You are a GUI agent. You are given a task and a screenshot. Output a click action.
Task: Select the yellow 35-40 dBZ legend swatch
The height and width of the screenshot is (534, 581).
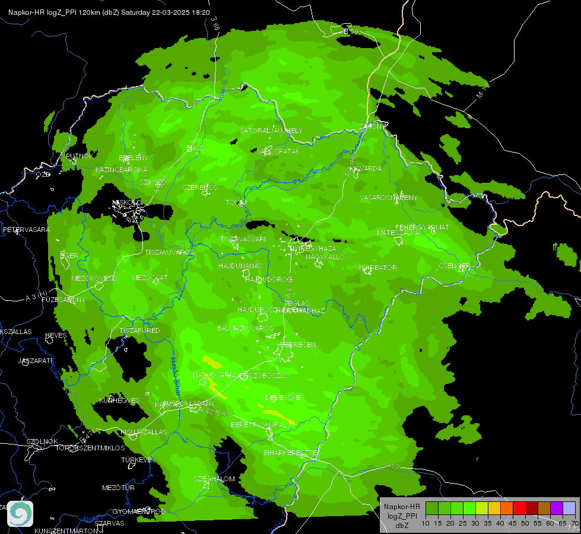(494, 508)
